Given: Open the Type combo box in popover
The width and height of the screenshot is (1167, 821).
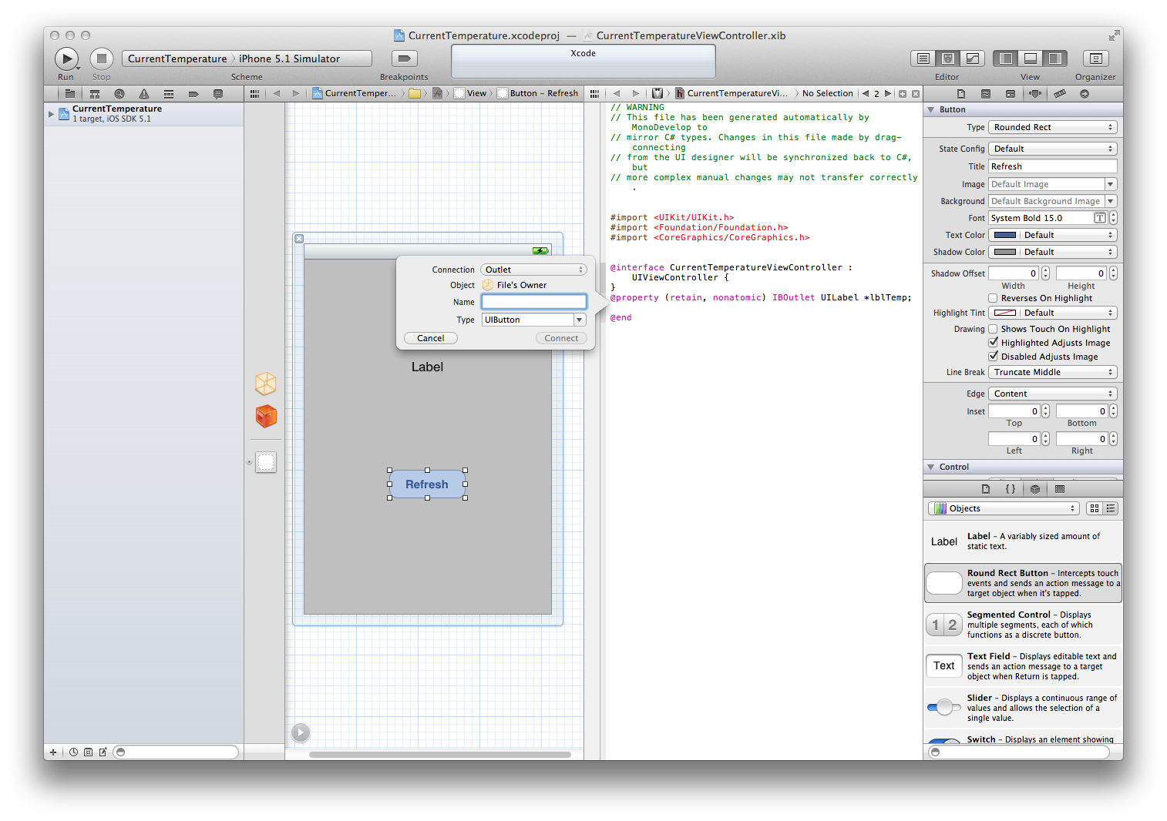Looking at the screenshot, I should tap(579, 320).
